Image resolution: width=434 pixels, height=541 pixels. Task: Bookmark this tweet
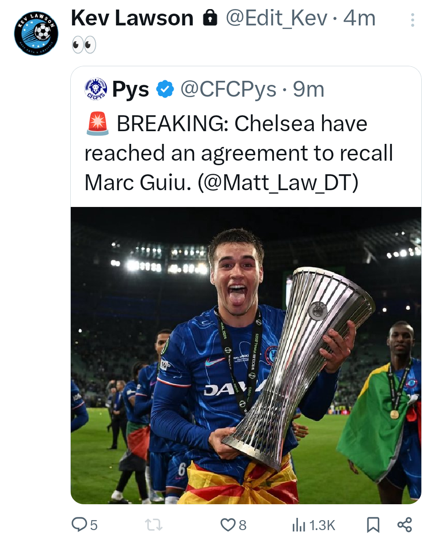[373, 525]
